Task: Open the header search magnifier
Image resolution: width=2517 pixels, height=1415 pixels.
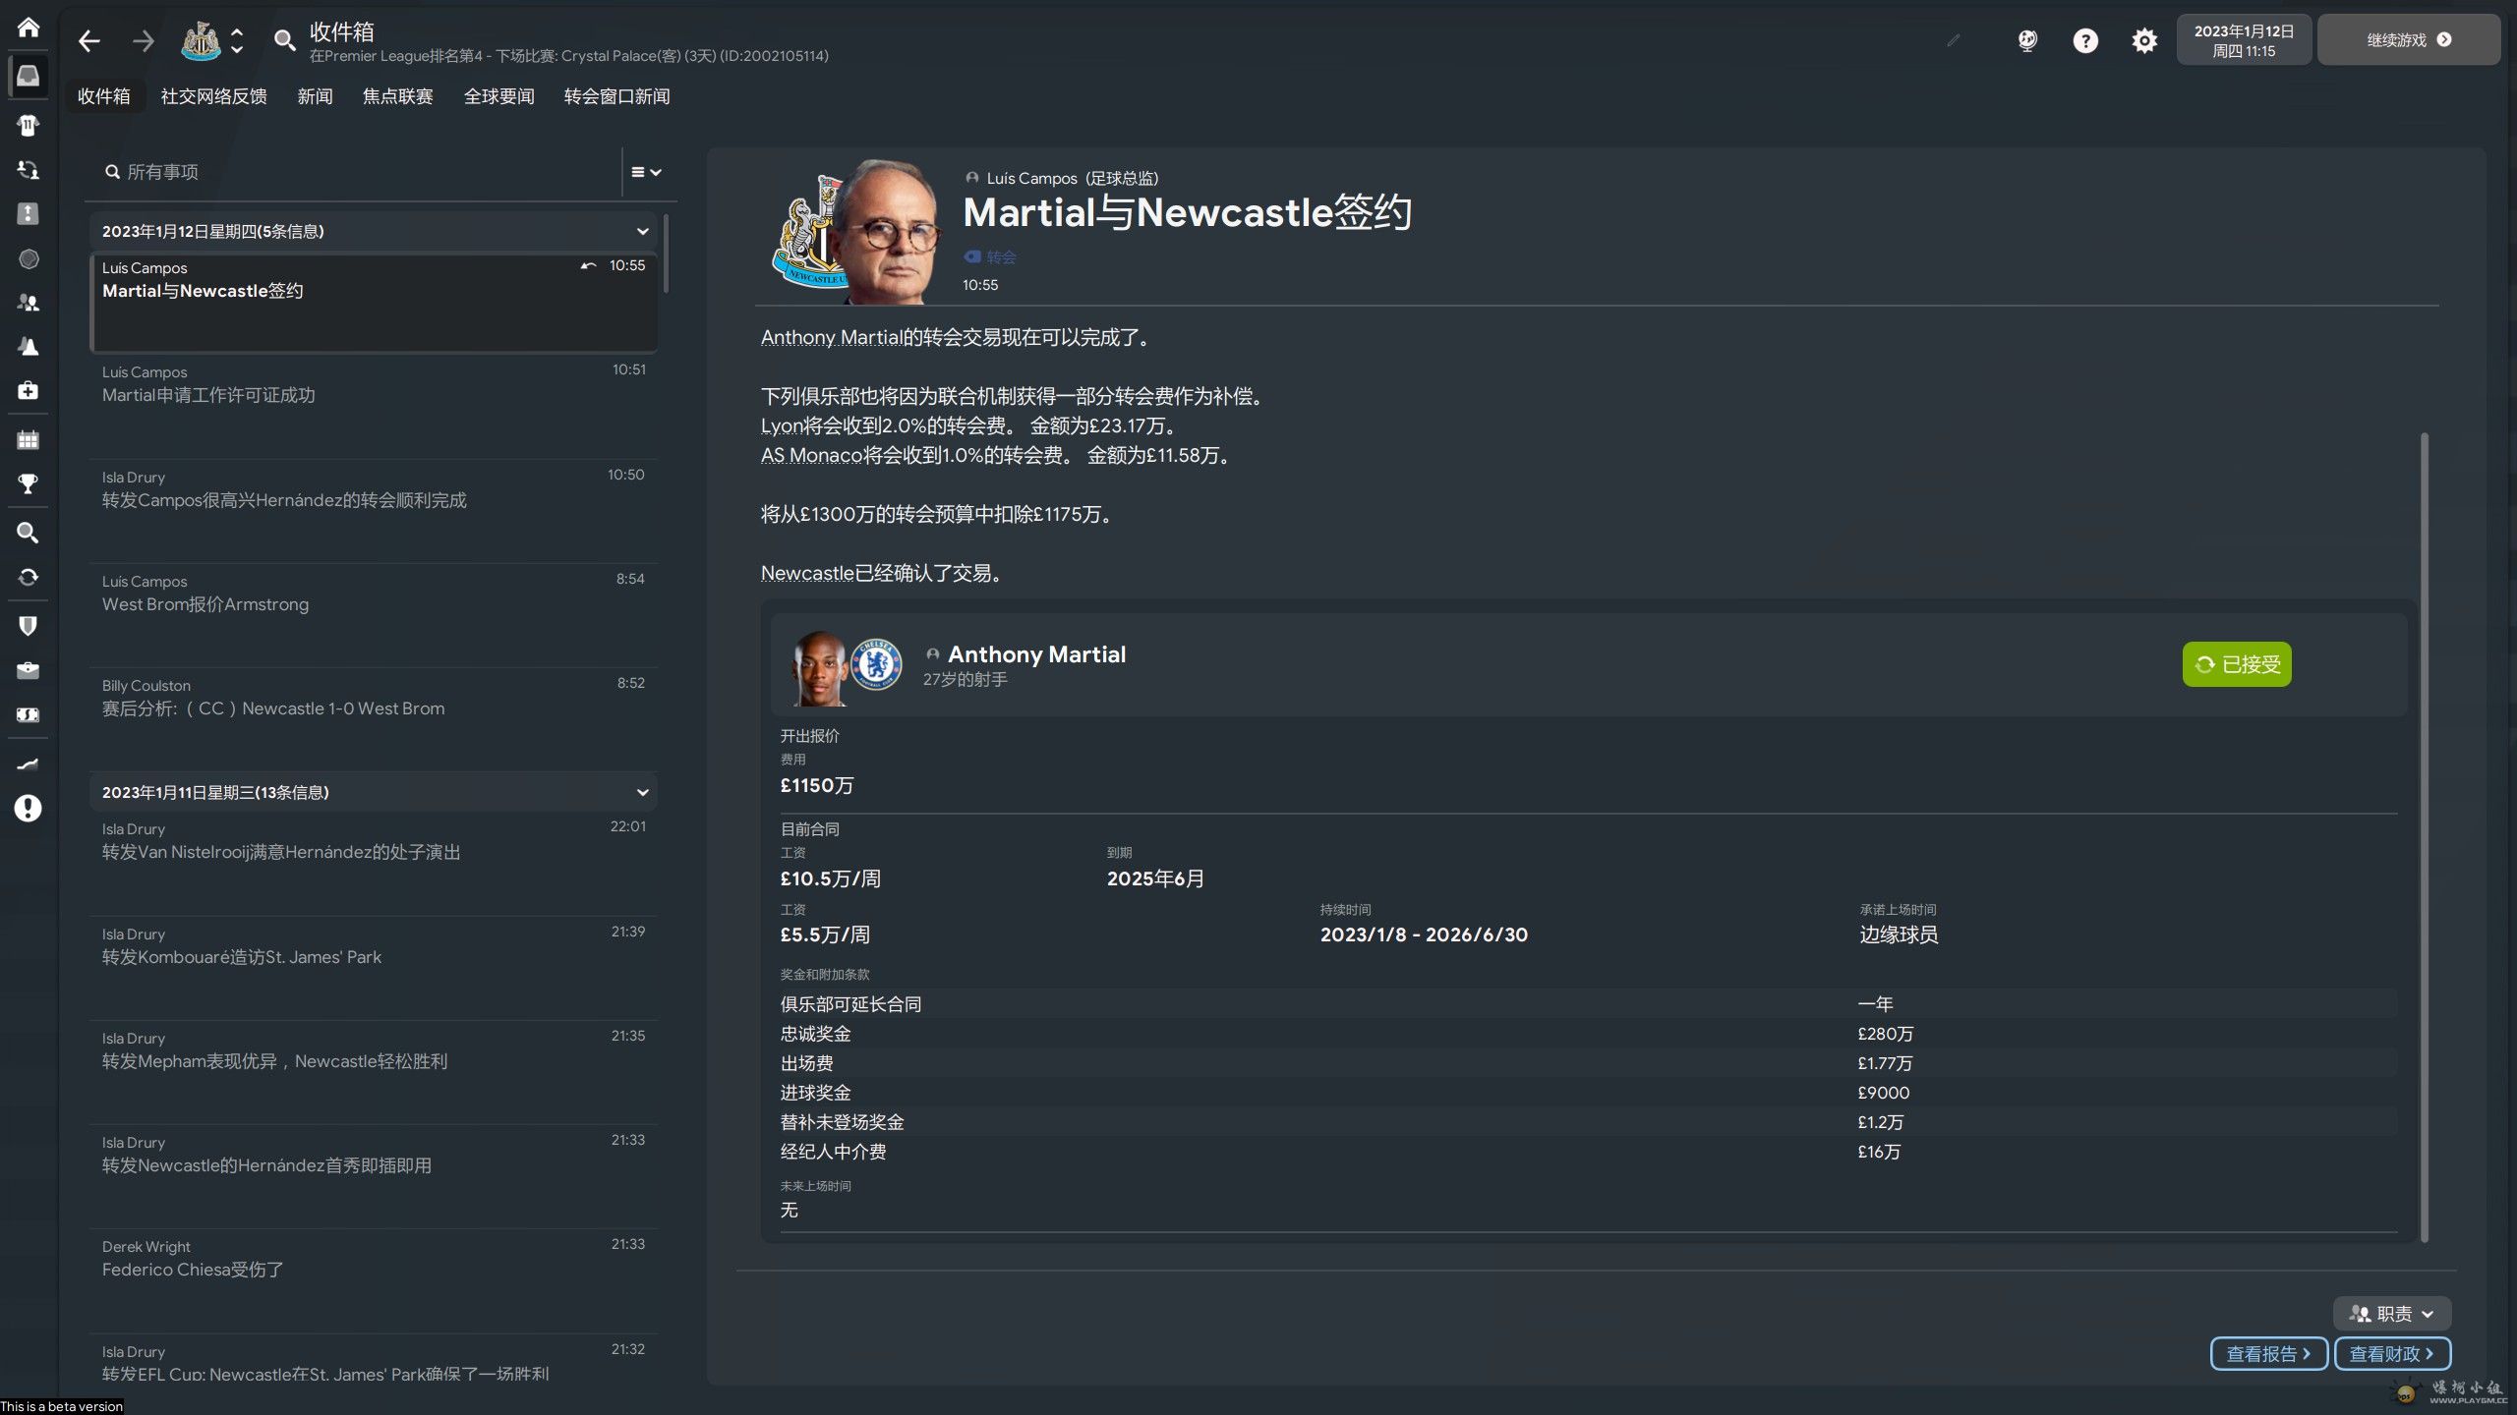Action: coord(284,40)
